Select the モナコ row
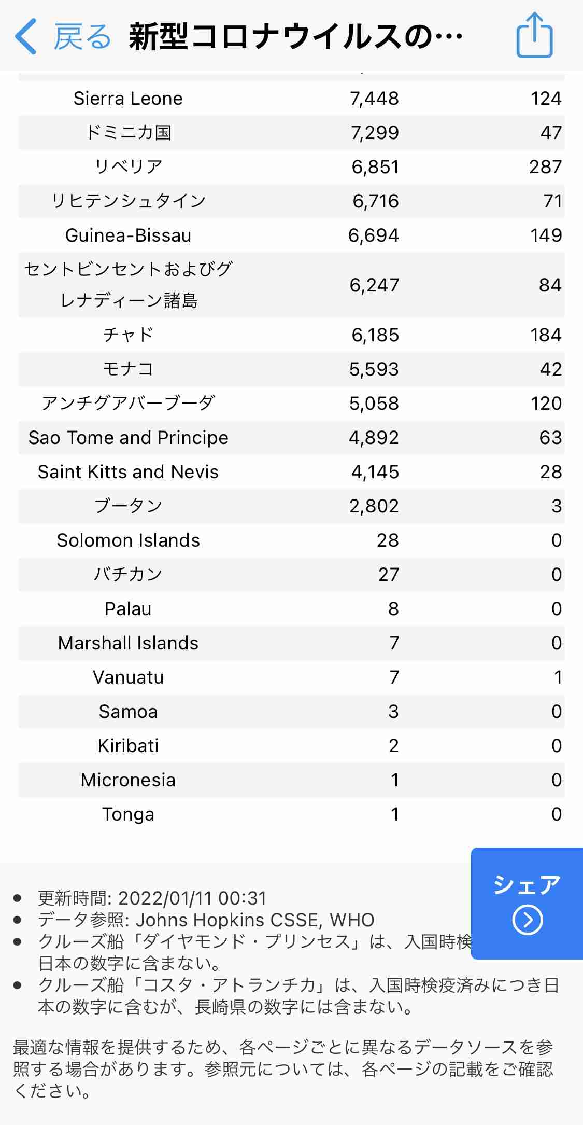Image resolution: width=583 pixels, height=1125 pixels. coord(290,369)
